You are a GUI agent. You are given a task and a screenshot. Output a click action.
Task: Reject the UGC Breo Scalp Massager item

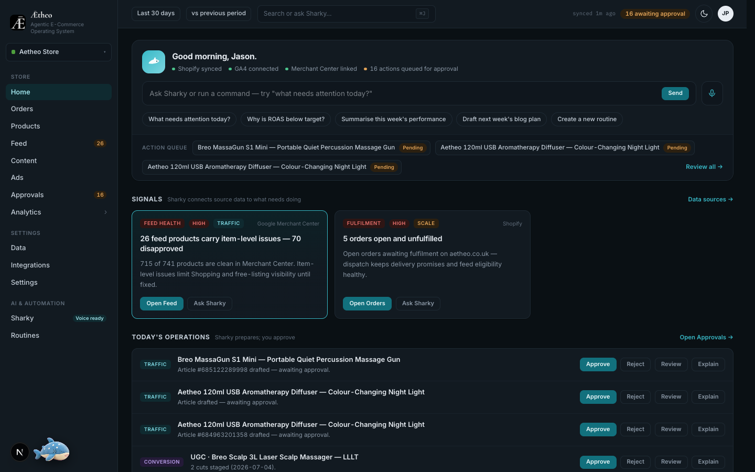(635, 462)
